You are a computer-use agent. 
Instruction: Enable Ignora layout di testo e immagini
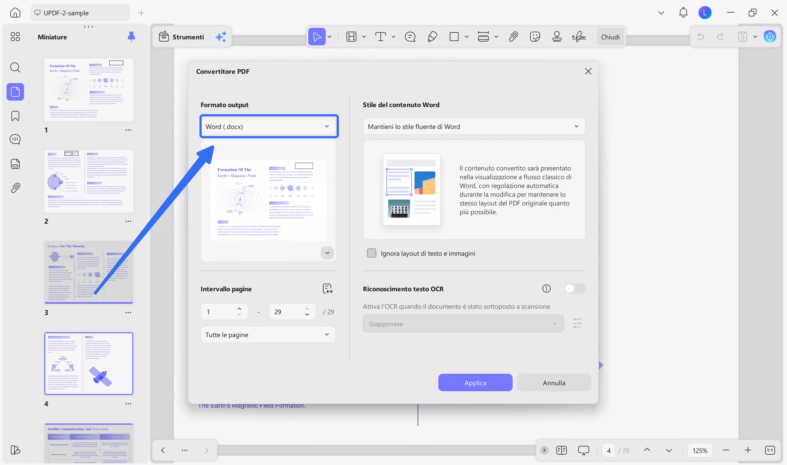tap(371, 253)
